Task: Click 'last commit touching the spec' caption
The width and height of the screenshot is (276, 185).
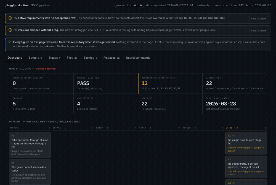Action: coord(223,109)
